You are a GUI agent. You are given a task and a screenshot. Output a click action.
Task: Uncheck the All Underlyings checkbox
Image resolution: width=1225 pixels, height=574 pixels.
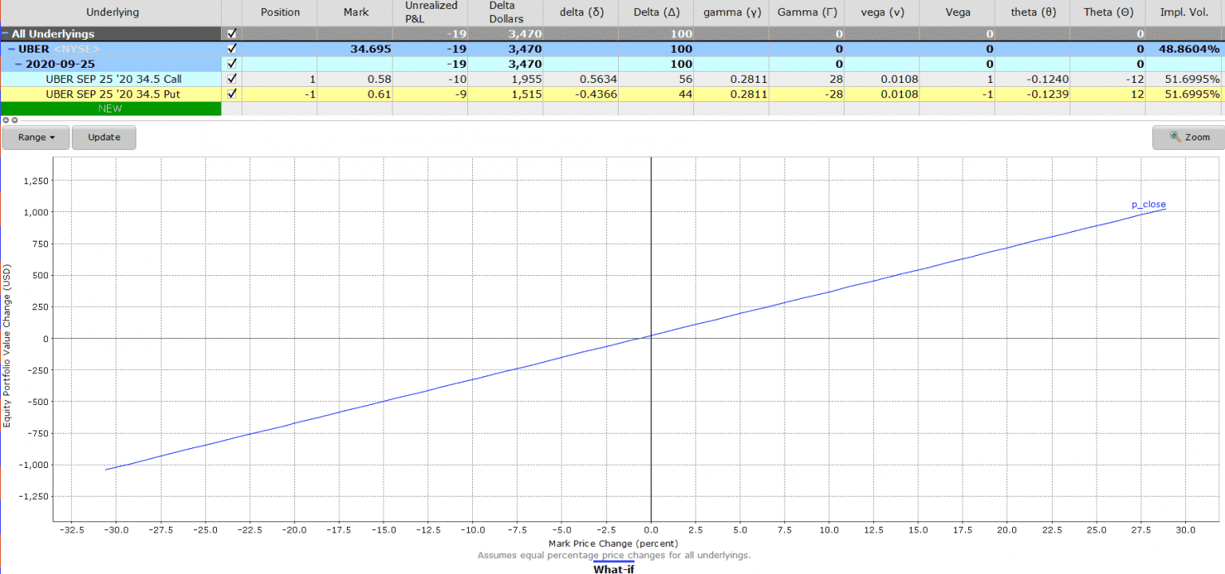tap(231, 33)
